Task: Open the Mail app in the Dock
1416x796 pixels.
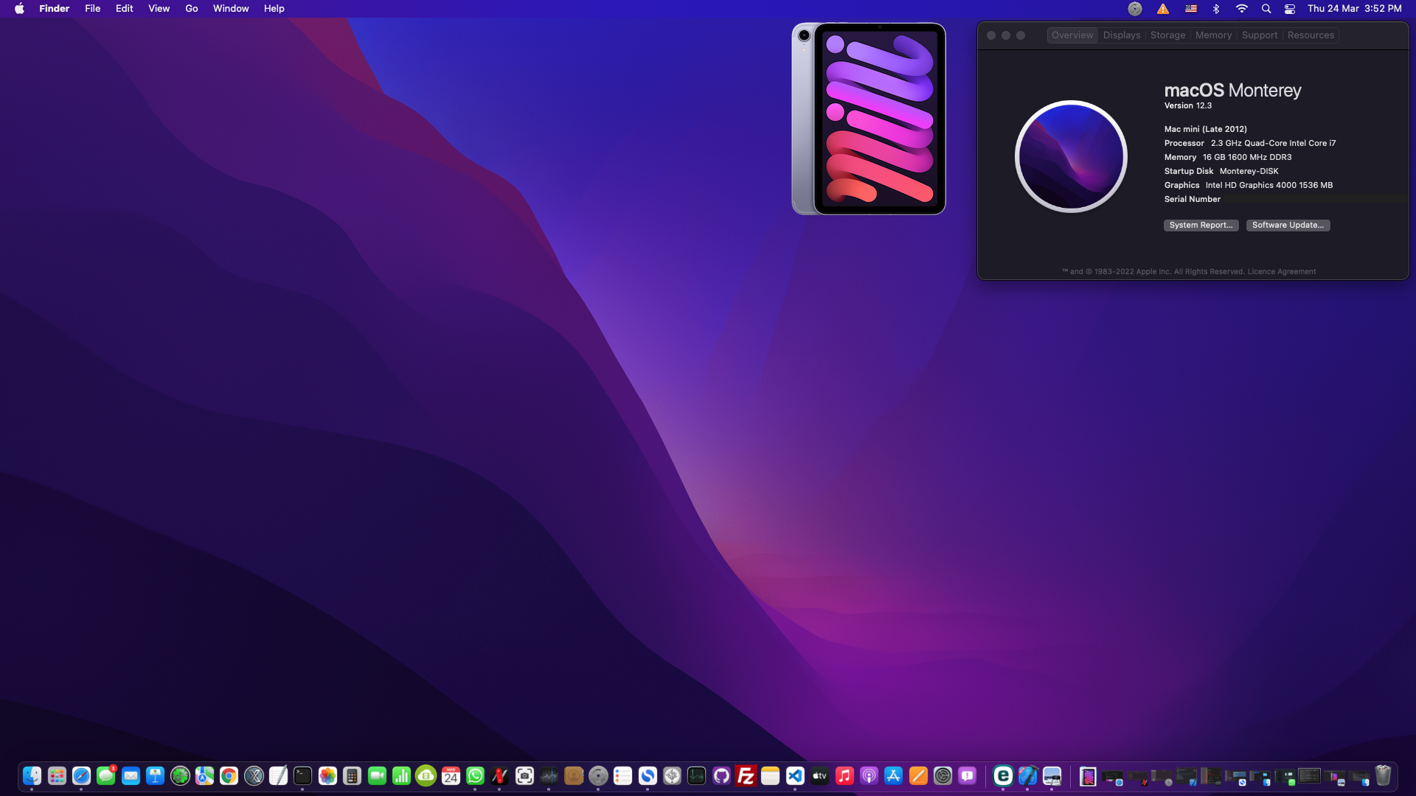Action: click(x=131, y=776)
